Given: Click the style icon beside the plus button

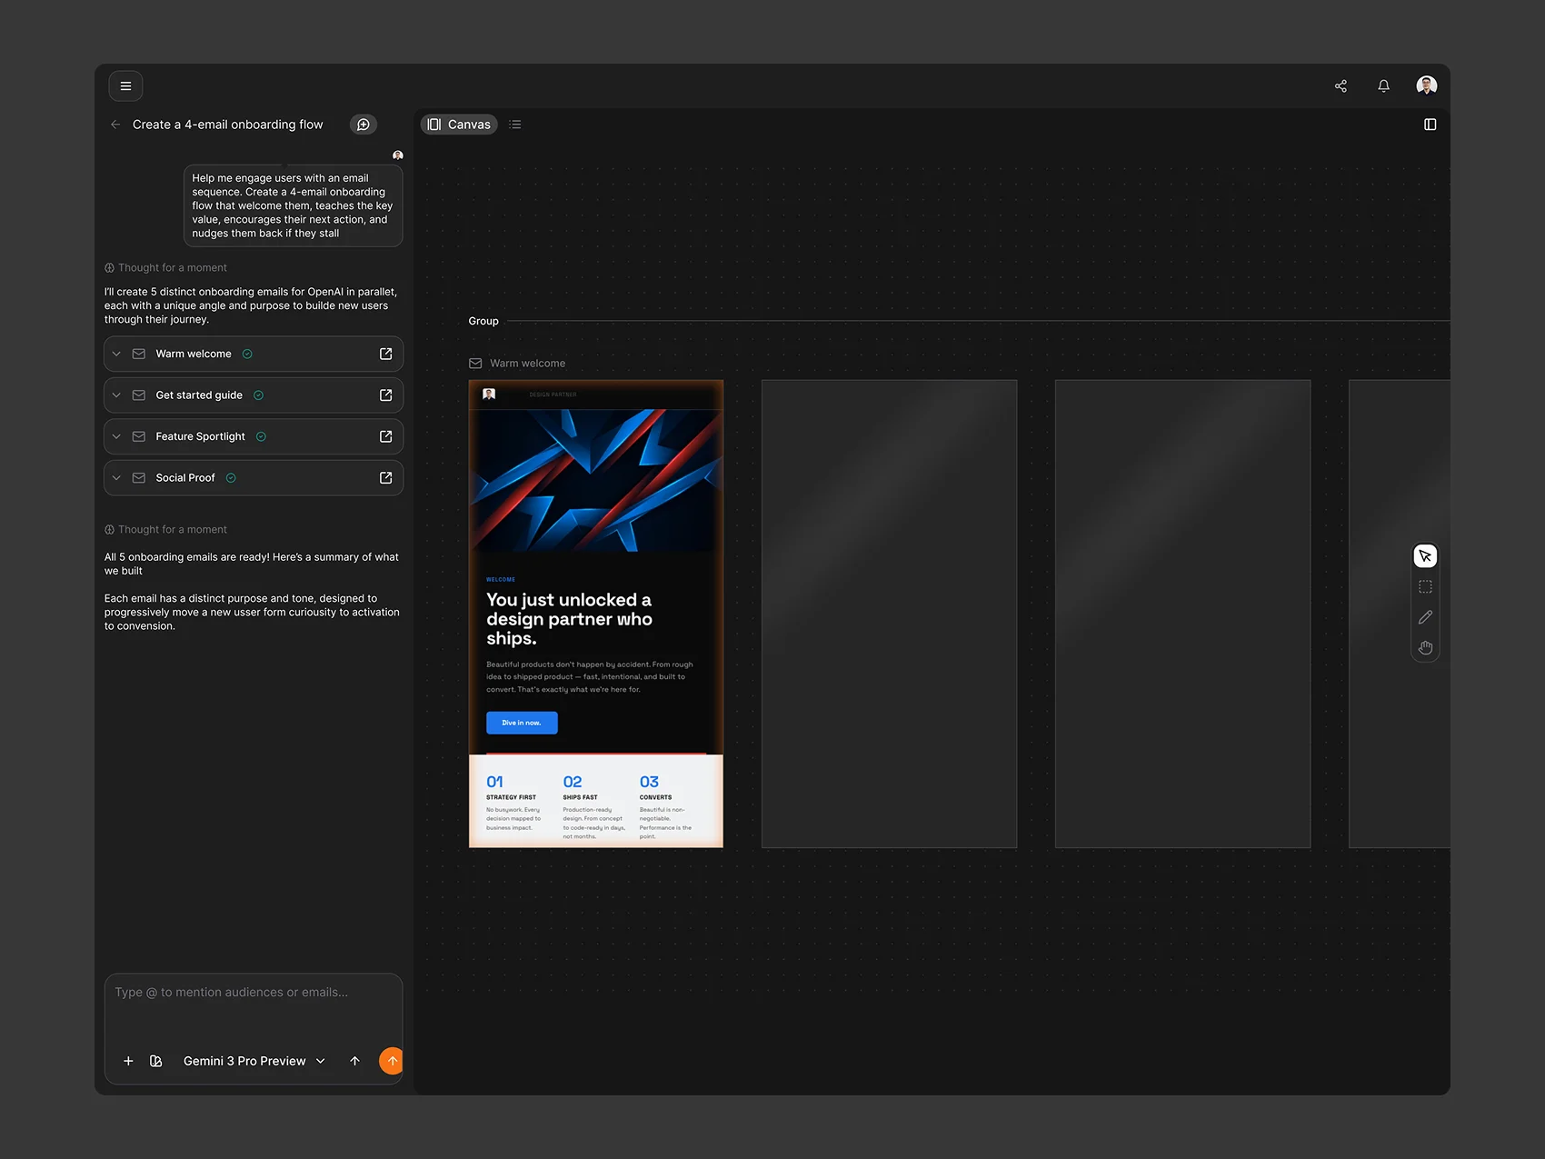Looking at the screenshot, I should [x=156, y=1061].
